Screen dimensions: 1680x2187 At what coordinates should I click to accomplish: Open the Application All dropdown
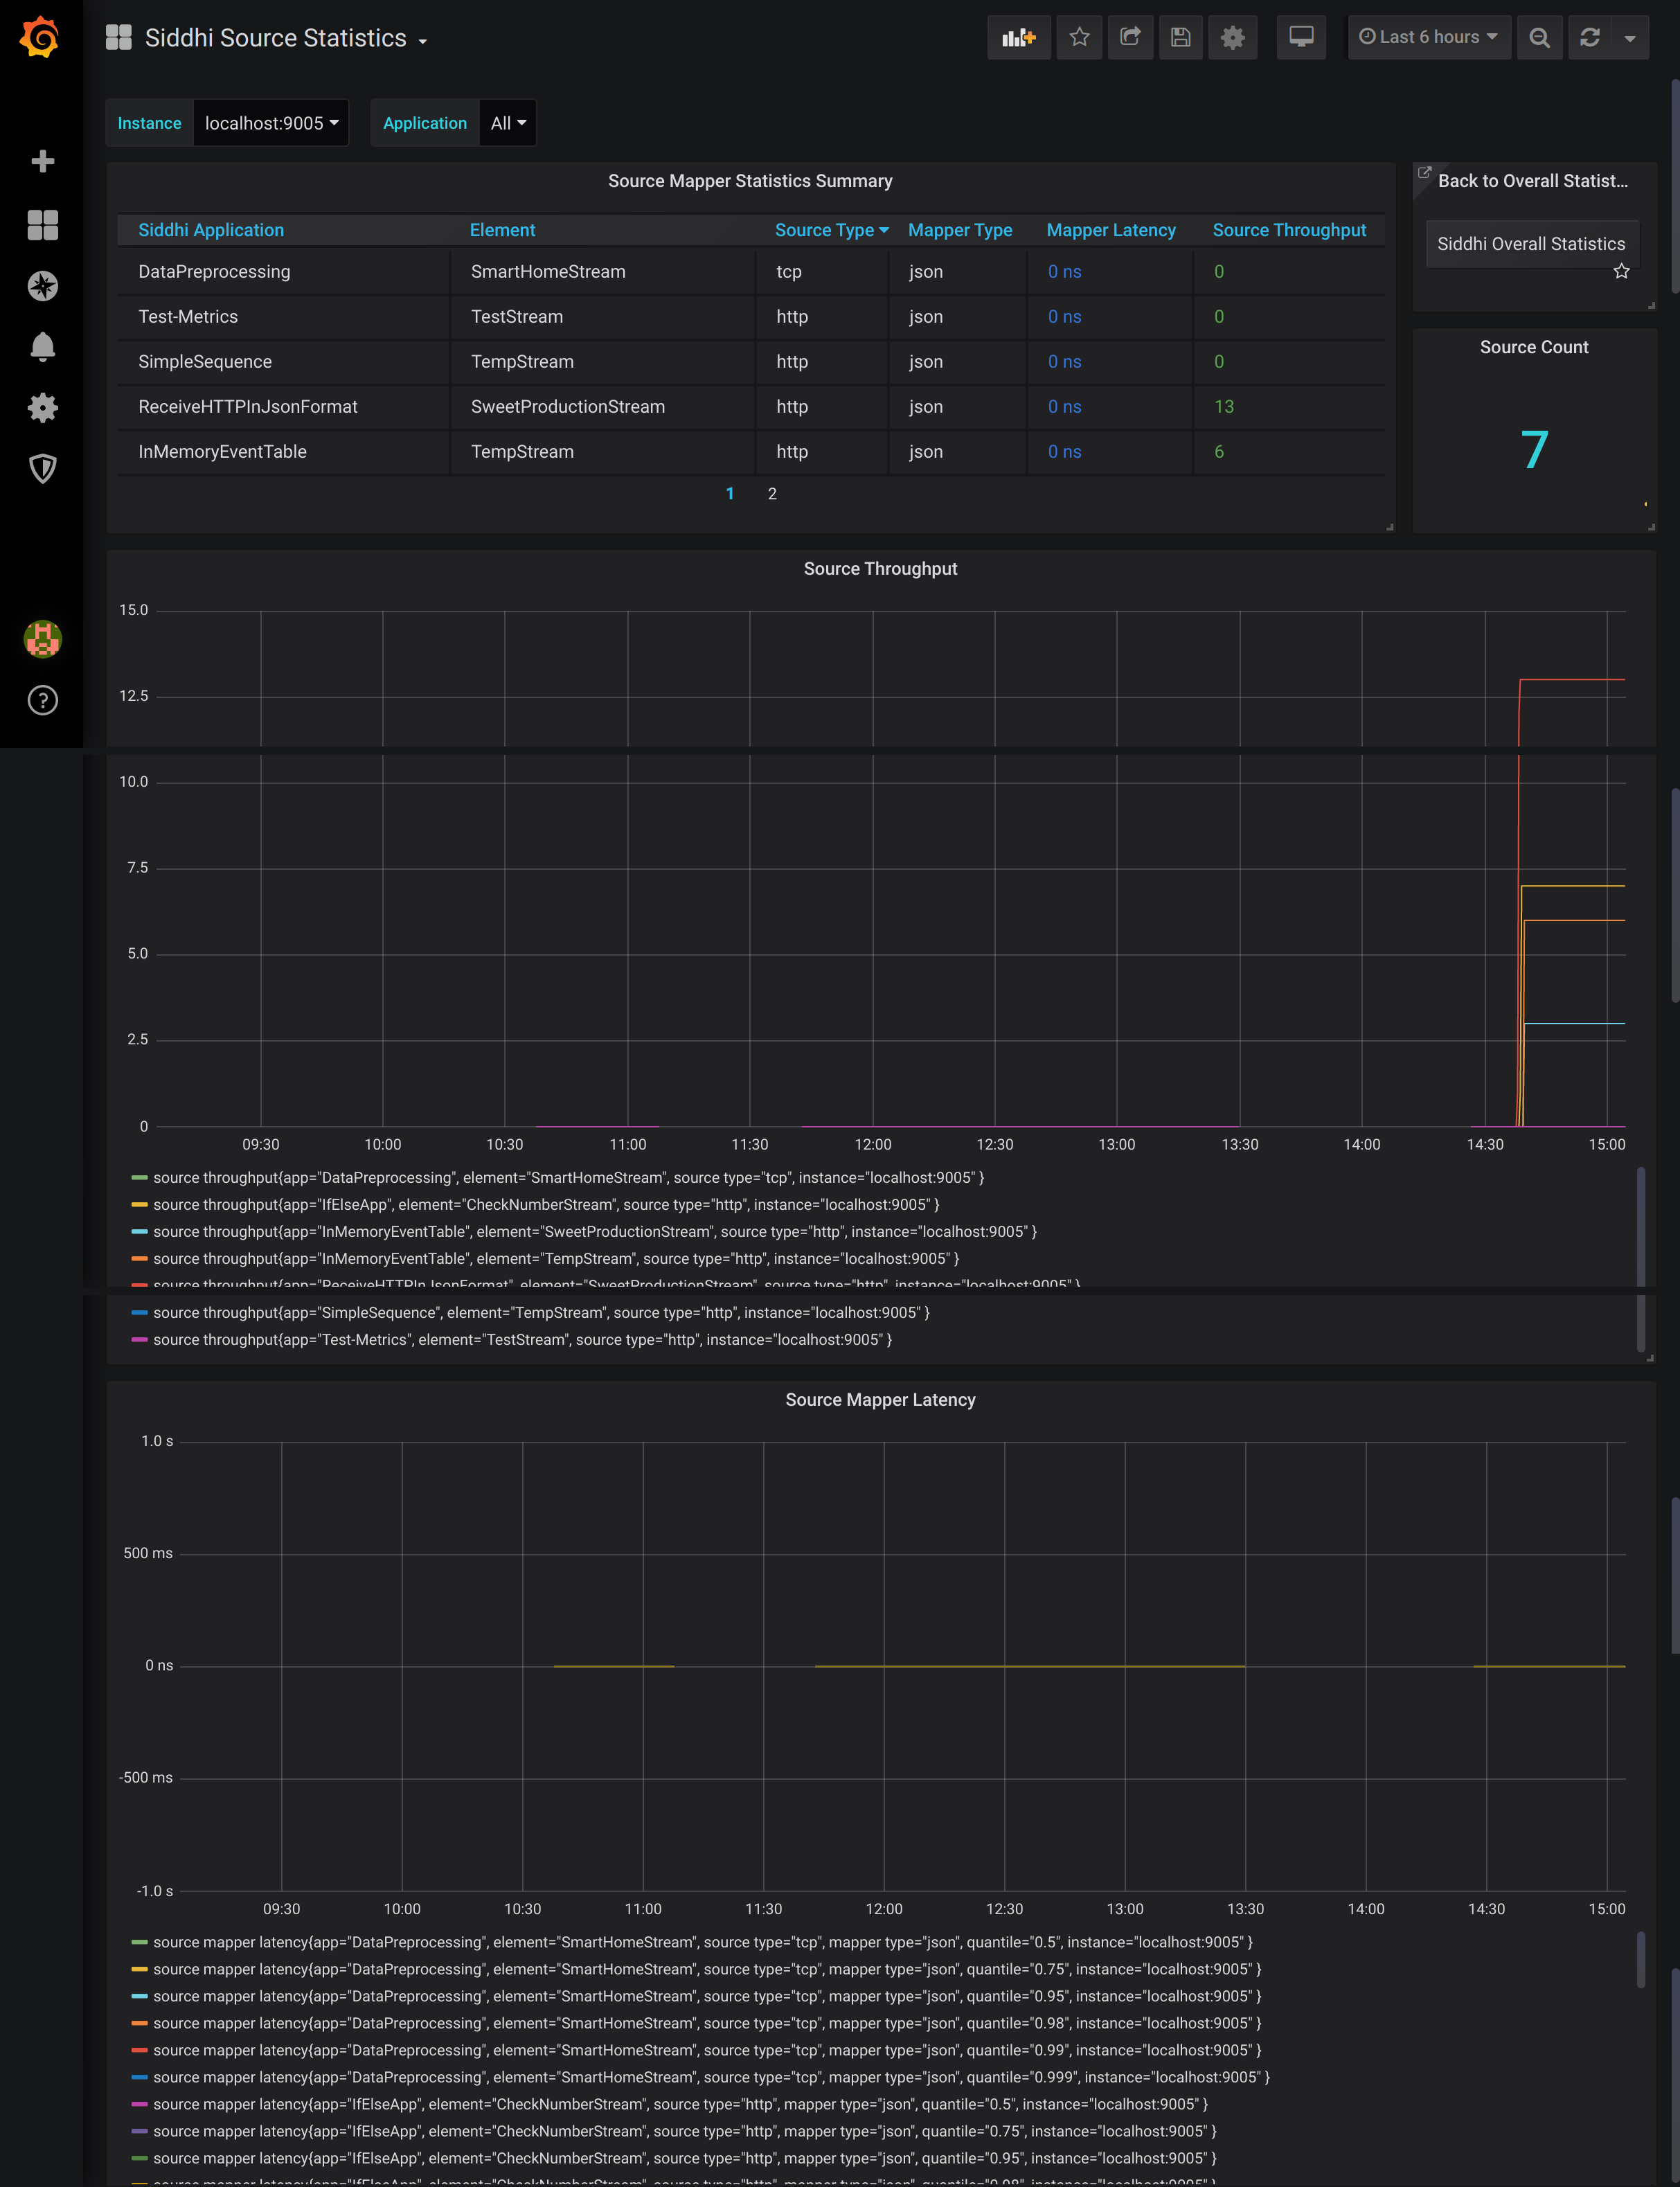click(x=508, y=123)
